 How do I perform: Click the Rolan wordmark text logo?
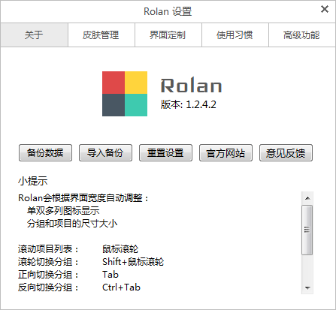click(191, 86)
